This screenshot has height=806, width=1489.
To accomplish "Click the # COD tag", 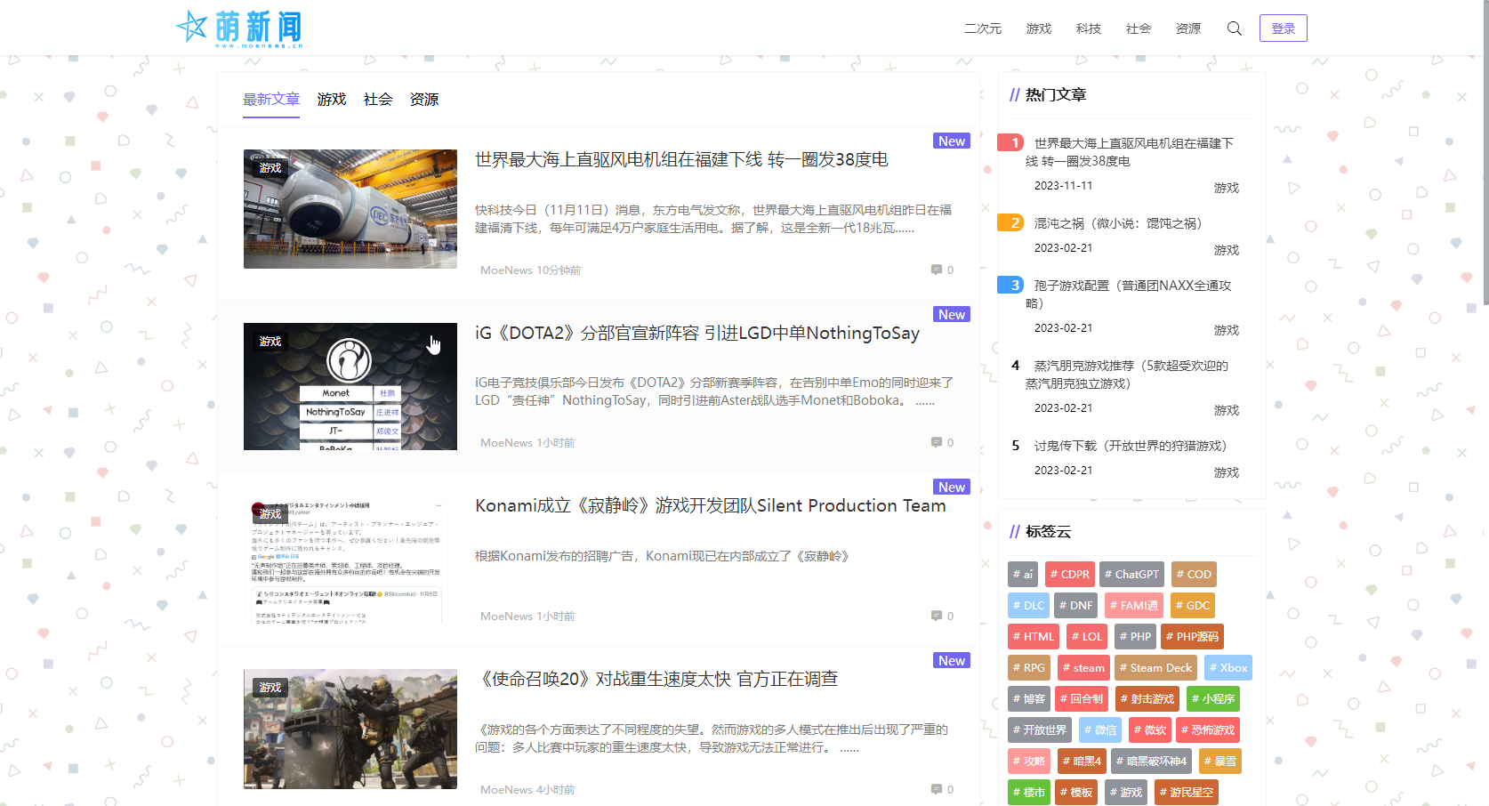I will [x=1194, y=575].
